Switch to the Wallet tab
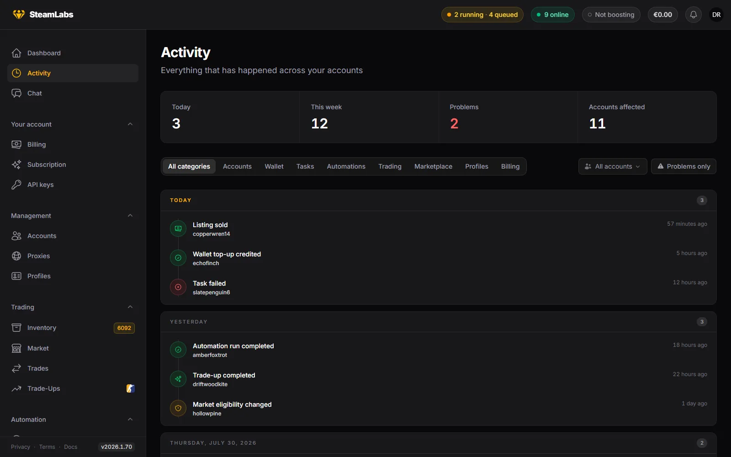Screen dimensions: 731x457 [x=274, y=166]
